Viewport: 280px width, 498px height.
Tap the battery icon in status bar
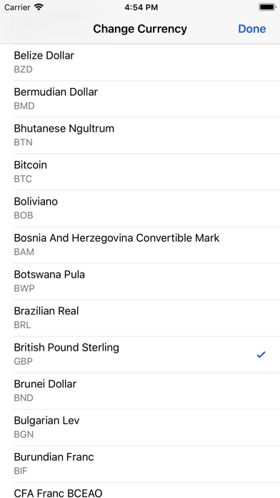(x=267, y=7)
